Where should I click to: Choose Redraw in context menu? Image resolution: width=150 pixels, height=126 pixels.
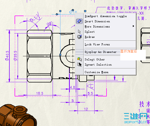[90, 37]
